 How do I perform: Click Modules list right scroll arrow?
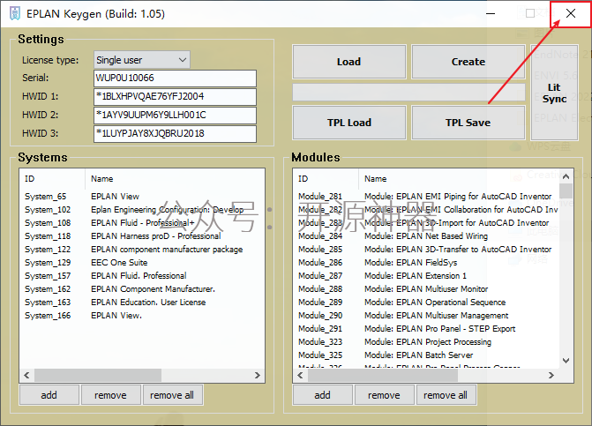pos(551,375)
